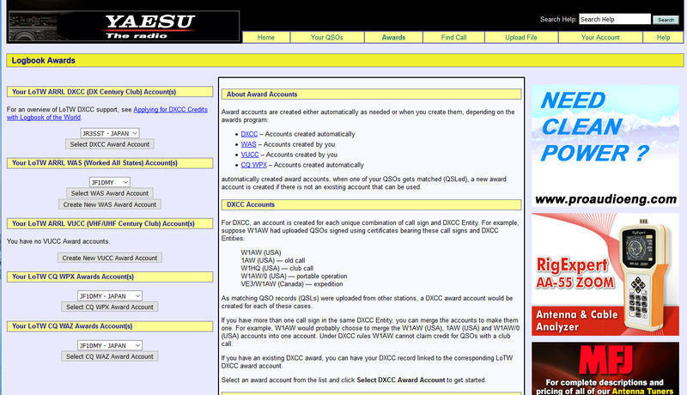This screenshot has width=687, height=395.
Task: Open the Upload File page
Action: (x=520, y=38)
